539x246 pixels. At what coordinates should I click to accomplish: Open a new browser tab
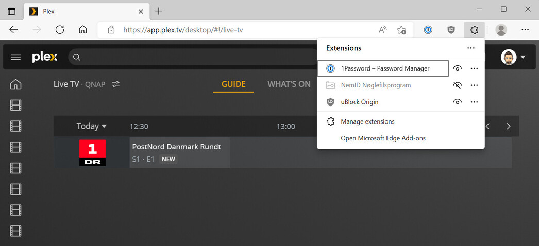point(159,11)
